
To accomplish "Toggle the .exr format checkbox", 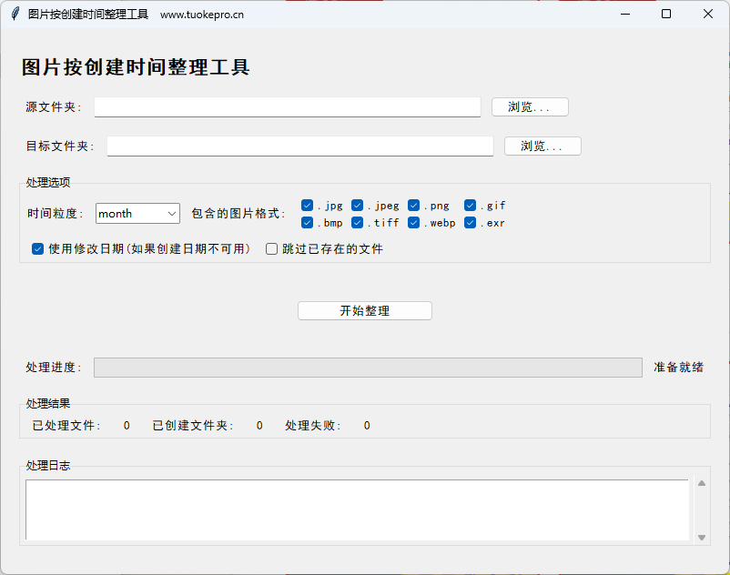I will coord(471,223).
